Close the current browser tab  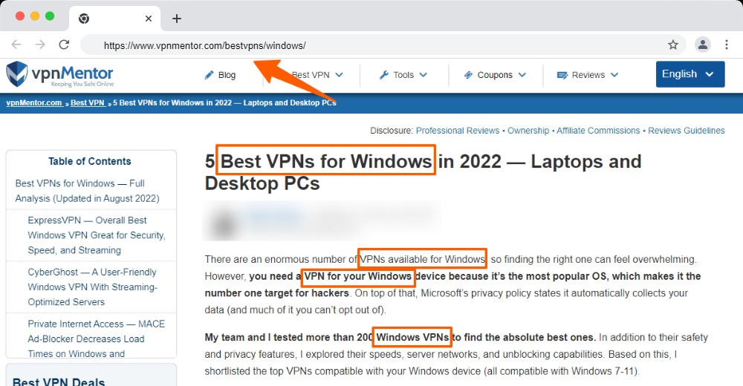click(x=149, y=19)
